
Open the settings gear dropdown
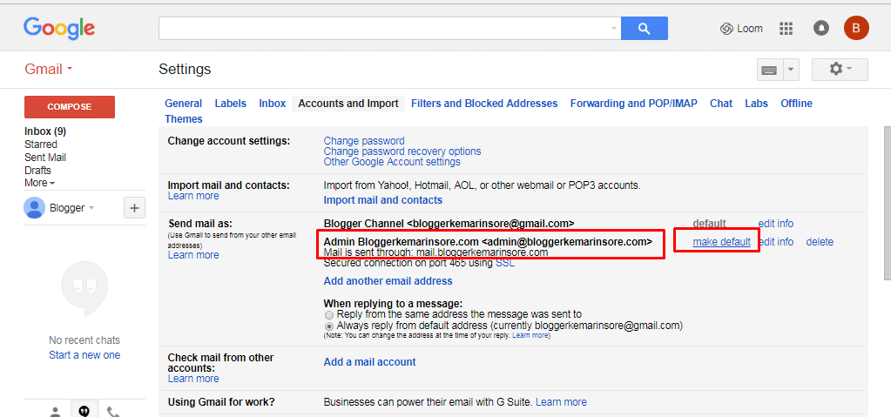pyautogui.click(x=840, y=70)
